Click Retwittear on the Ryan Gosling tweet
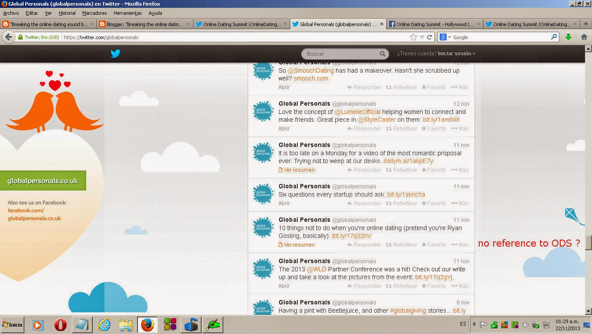 tap(401, 245)
